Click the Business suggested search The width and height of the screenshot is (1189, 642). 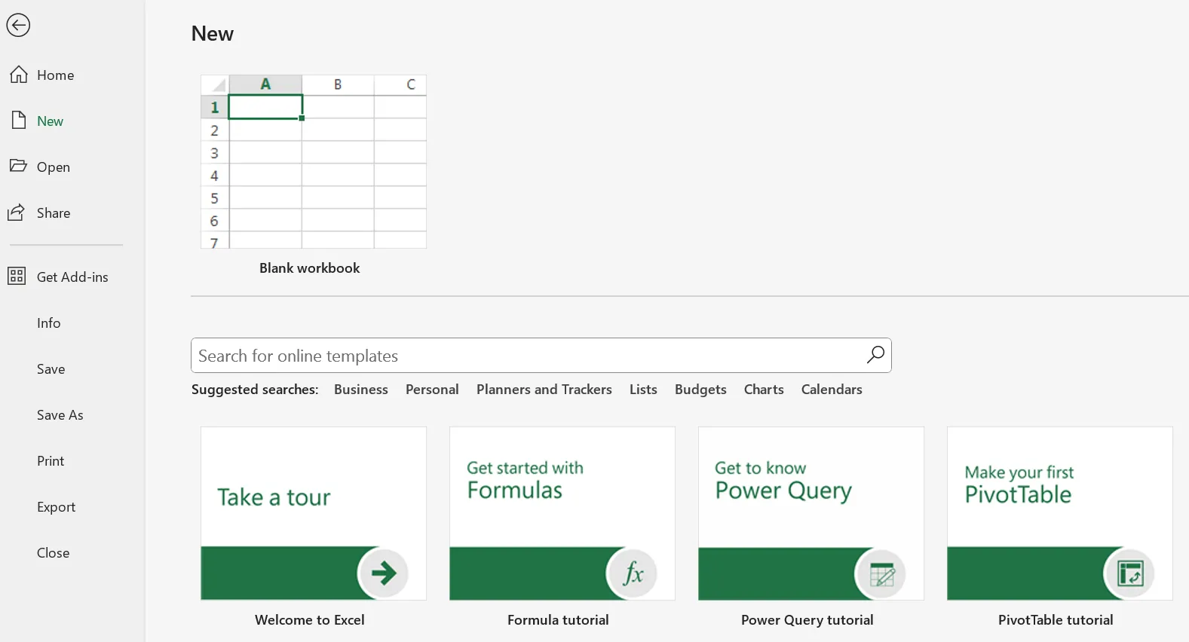pyautogui.click(x=361, y=390)
